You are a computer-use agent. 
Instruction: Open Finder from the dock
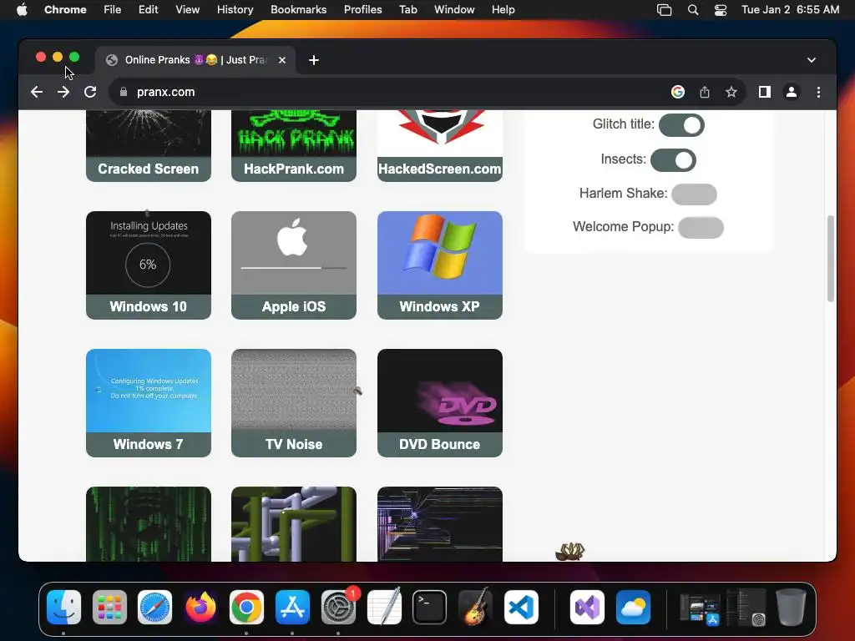(63, 607)
